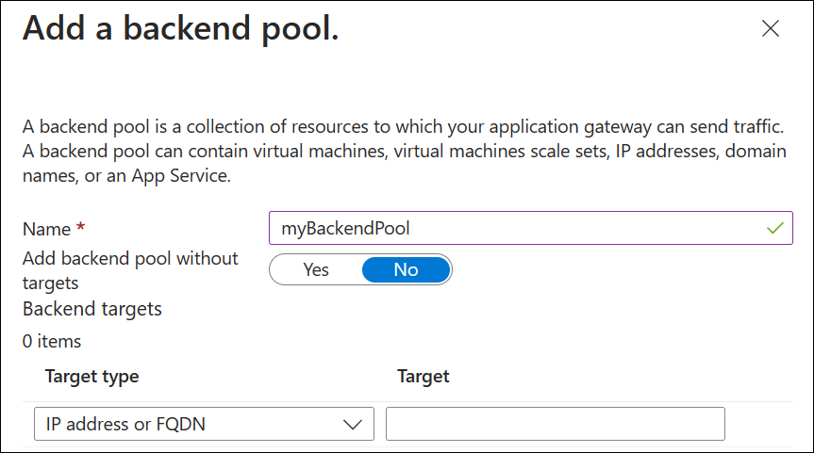Focus the empty Target input field
The height and width of the screenshot is (453, 814).
pyautogui.click(x=555, y=424)
